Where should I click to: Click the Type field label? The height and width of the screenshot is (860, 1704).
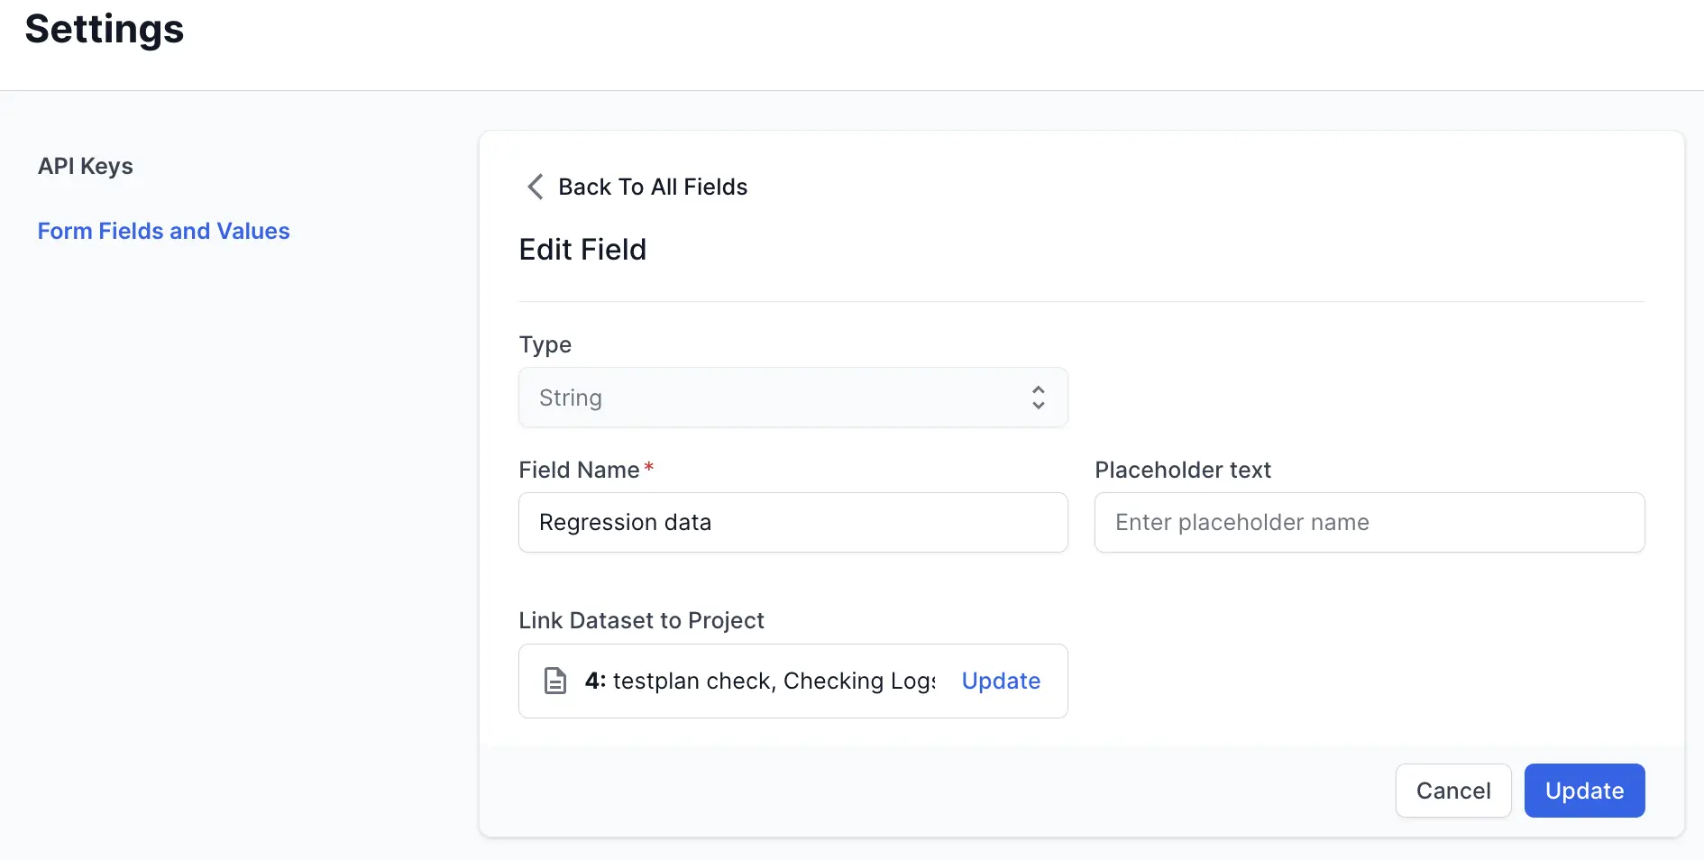pyautogui.click(x=545, y=344)
